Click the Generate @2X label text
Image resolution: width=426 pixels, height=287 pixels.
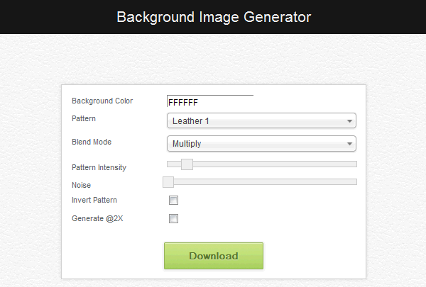click(97, 218)
